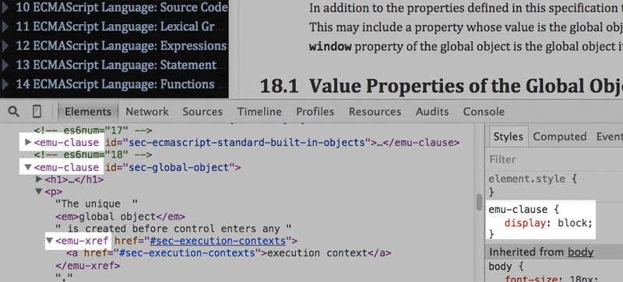Expand section 10 ECMAScript Language: Source Code
The height and width of the screenshot is (282, 623).
point(5,8)
